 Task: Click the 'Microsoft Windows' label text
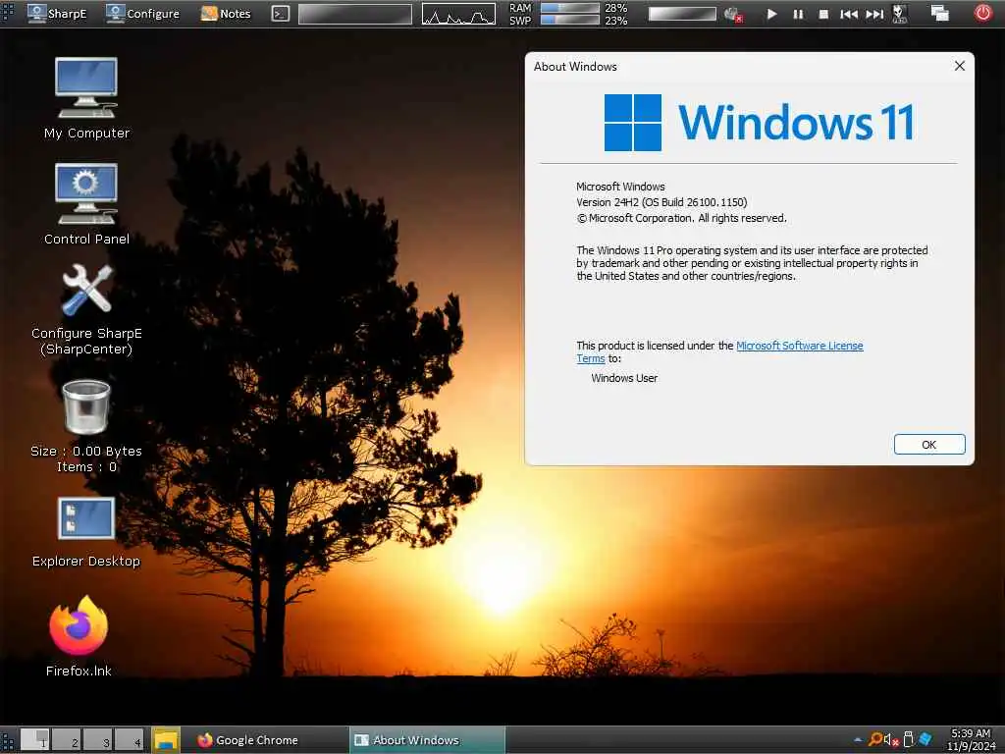point(620,187)
